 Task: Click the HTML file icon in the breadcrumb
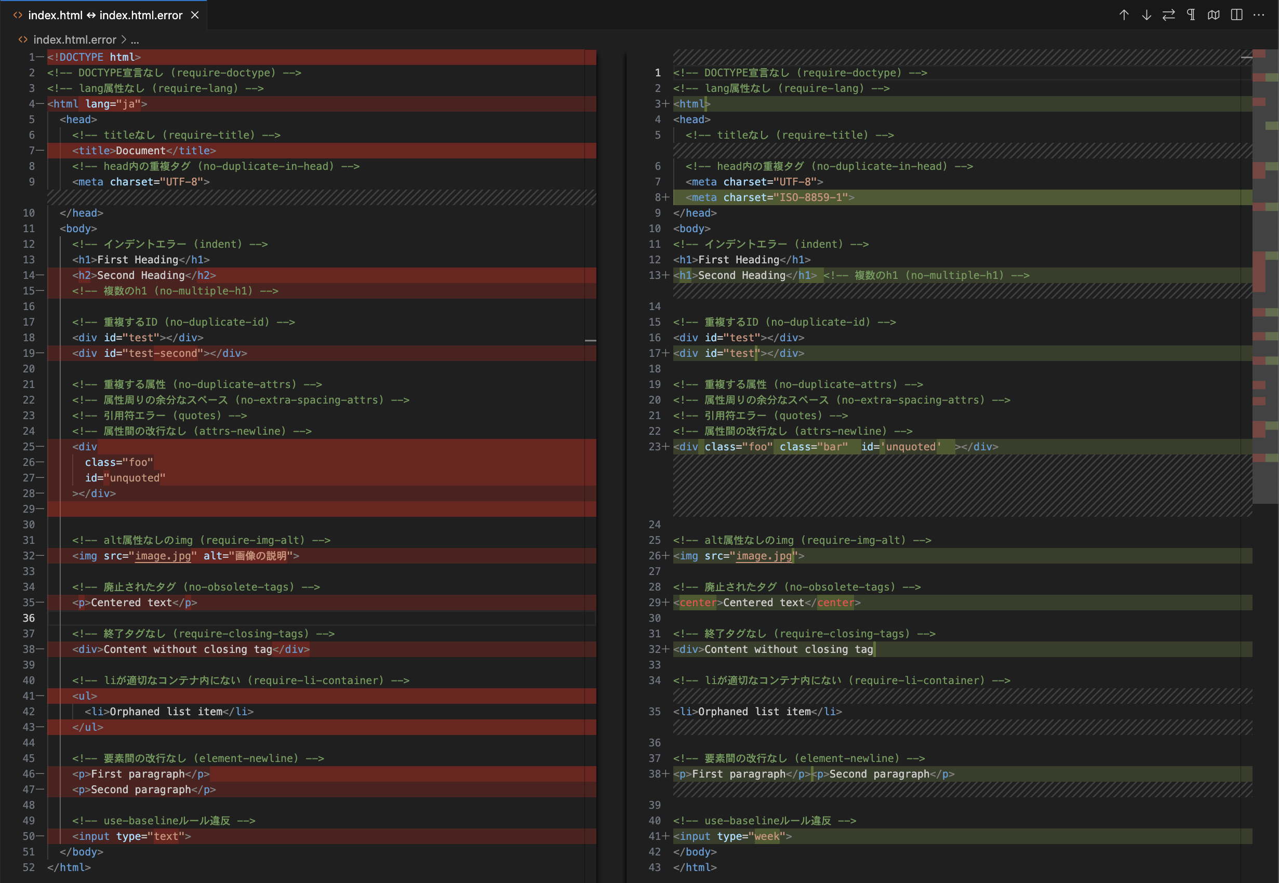point(23,39)
